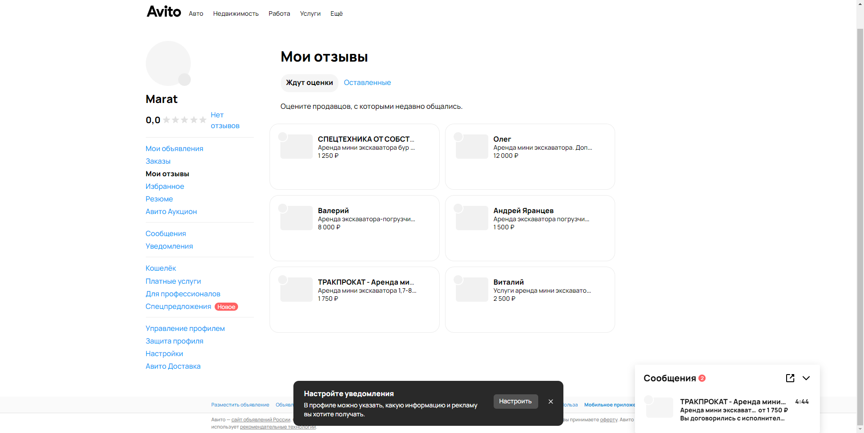
Task: Open the Услуги menu
Action: click(x=310, y=13)
